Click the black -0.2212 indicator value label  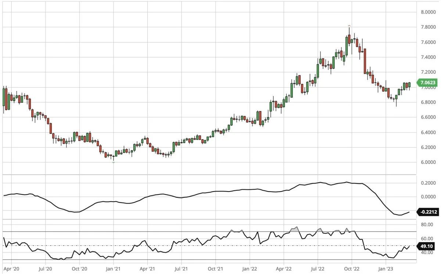[x=427, y=212]
